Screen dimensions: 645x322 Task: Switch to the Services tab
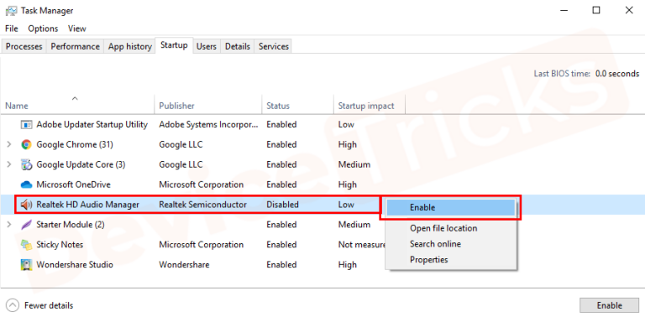pyautogui.click(x=274, y=46)
